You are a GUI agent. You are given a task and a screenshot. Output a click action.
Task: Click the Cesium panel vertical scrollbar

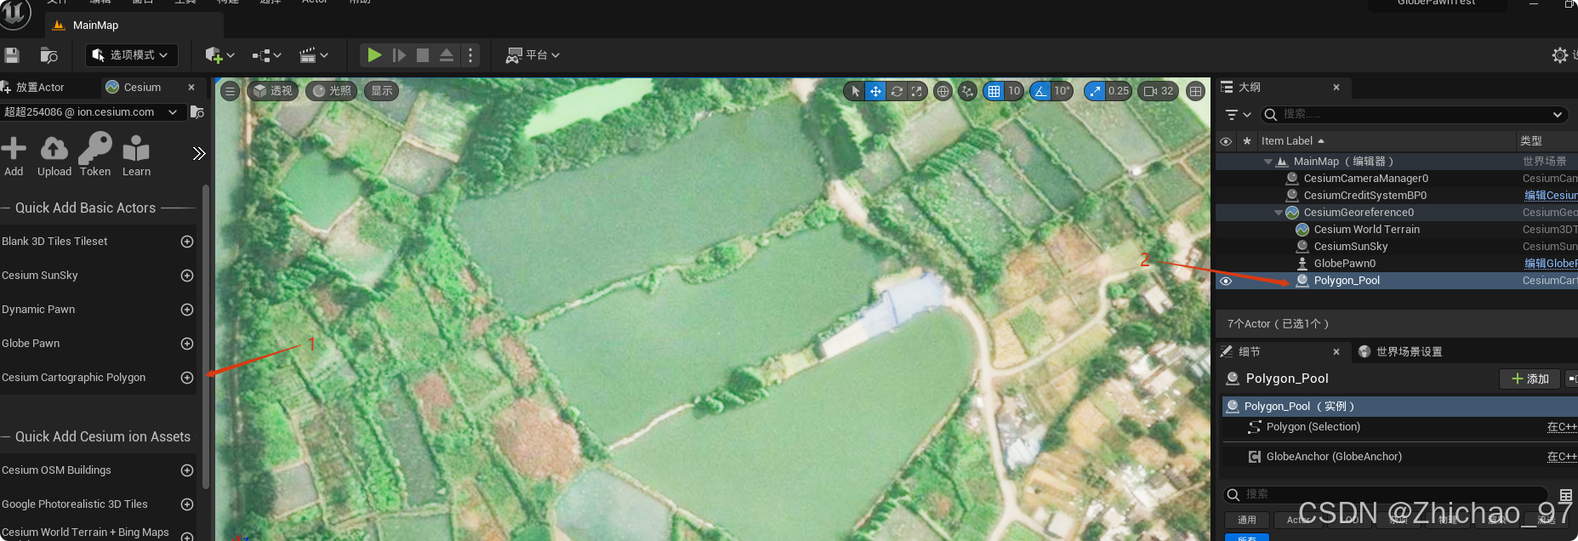coord(206,336)
